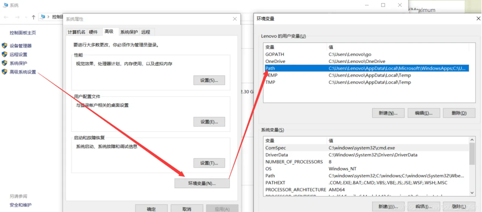The height and width of the screenshot is (212, 482).
Task: Select Path row in system variables
Action: [x=367, y=176]
